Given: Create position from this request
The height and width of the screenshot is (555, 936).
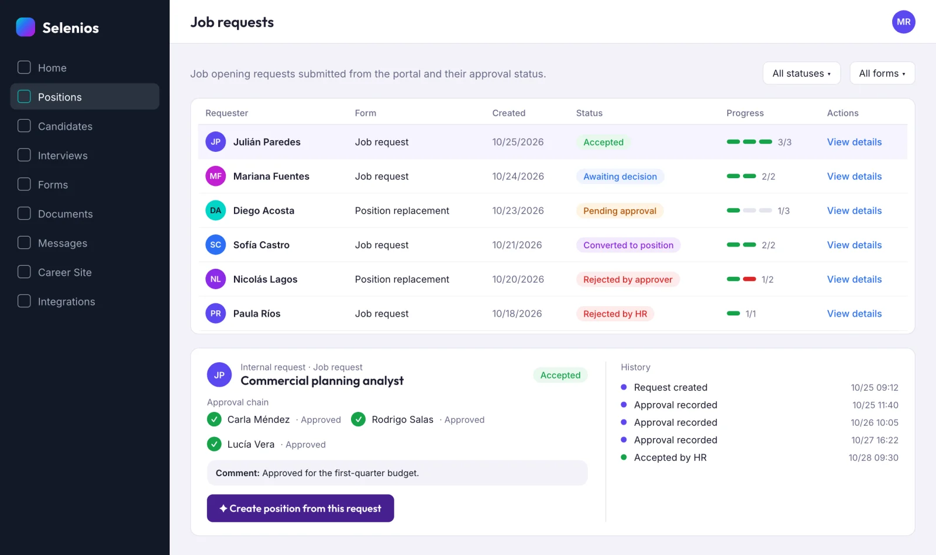Looking at the screenshot, I should (x=300, y=508).
